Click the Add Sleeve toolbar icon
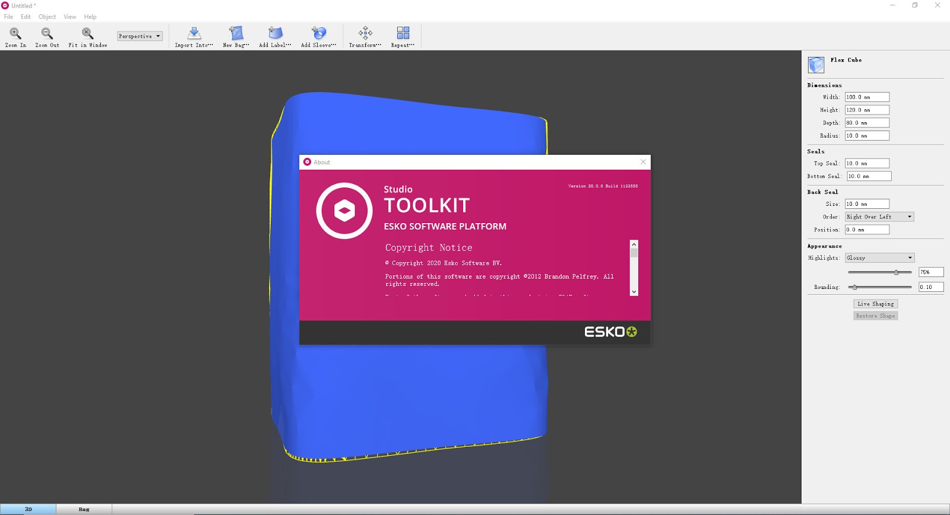 (x=319, y=37)
